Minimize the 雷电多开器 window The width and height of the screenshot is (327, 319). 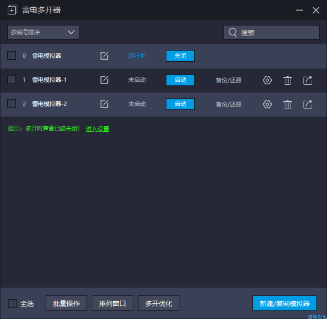tap(299, 10)
